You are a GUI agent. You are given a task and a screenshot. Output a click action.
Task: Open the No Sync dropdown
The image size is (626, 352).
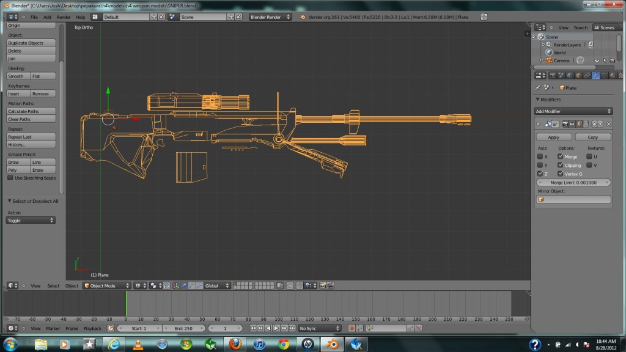tap(319, 328)
